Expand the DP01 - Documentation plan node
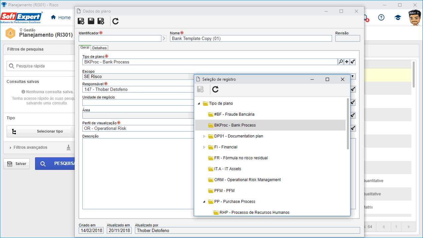 [204, 136]
